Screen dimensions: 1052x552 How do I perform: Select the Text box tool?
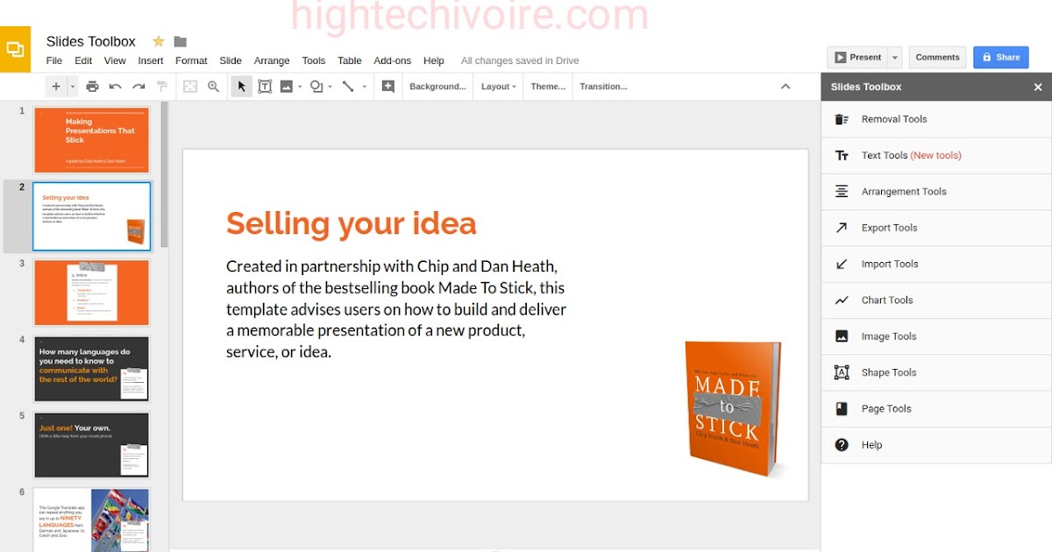coord(266,86)
